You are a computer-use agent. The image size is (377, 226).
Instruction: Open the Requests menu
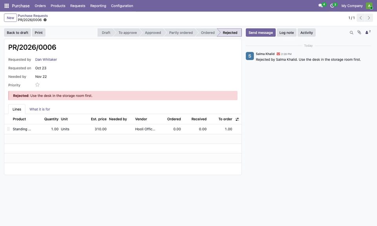click(78, 6)
